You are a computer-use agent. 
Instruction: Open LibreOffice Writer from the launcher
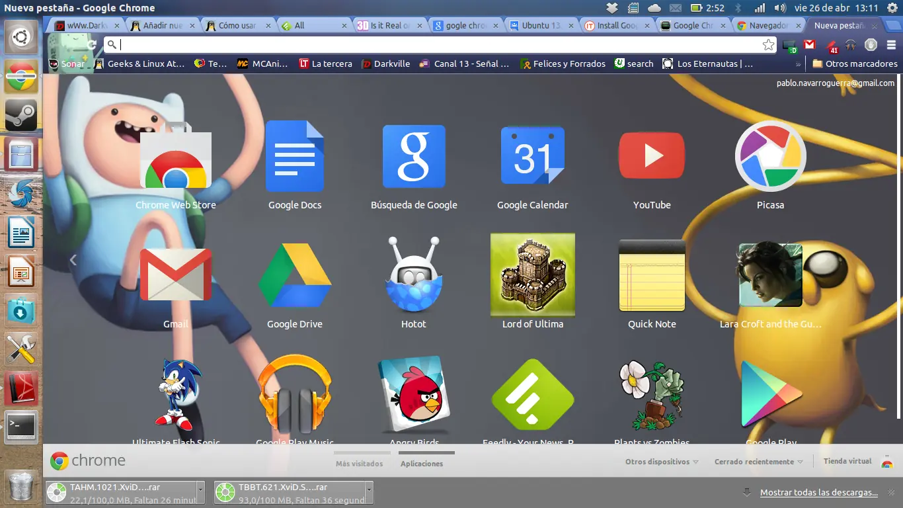[x=21, y=232]
